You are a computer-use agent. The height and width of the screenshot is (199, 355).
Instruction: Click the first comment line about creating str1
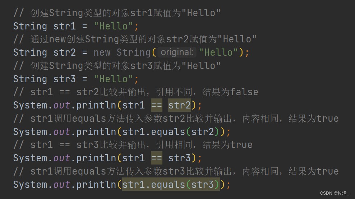117,13
